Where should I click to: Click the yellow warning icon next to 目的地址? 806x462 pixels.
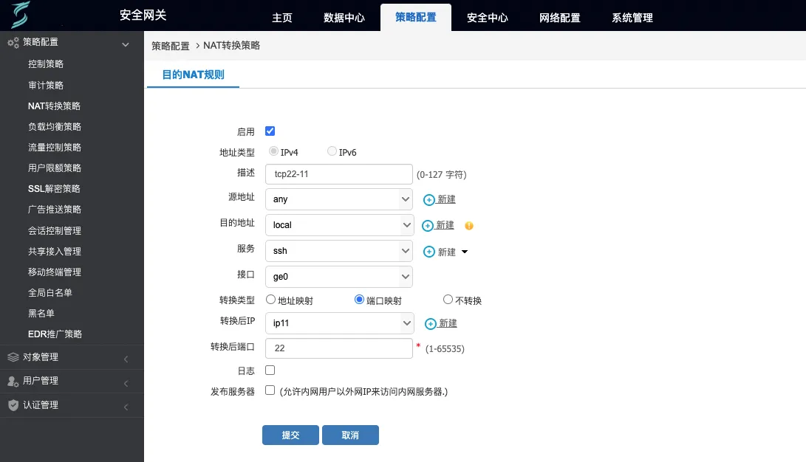[x=468, y=226]
